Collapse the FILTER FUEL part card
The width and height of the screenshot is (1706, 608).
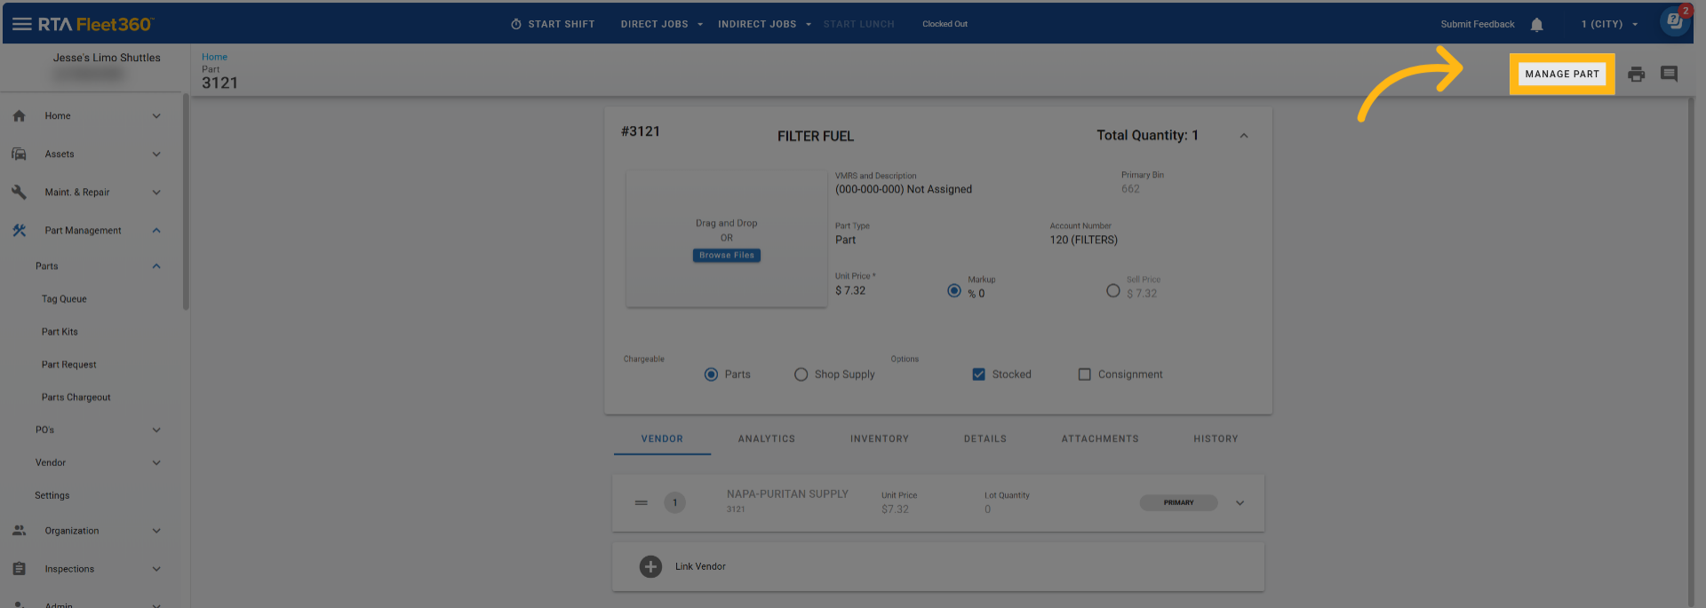click(x=1244, y=136)
